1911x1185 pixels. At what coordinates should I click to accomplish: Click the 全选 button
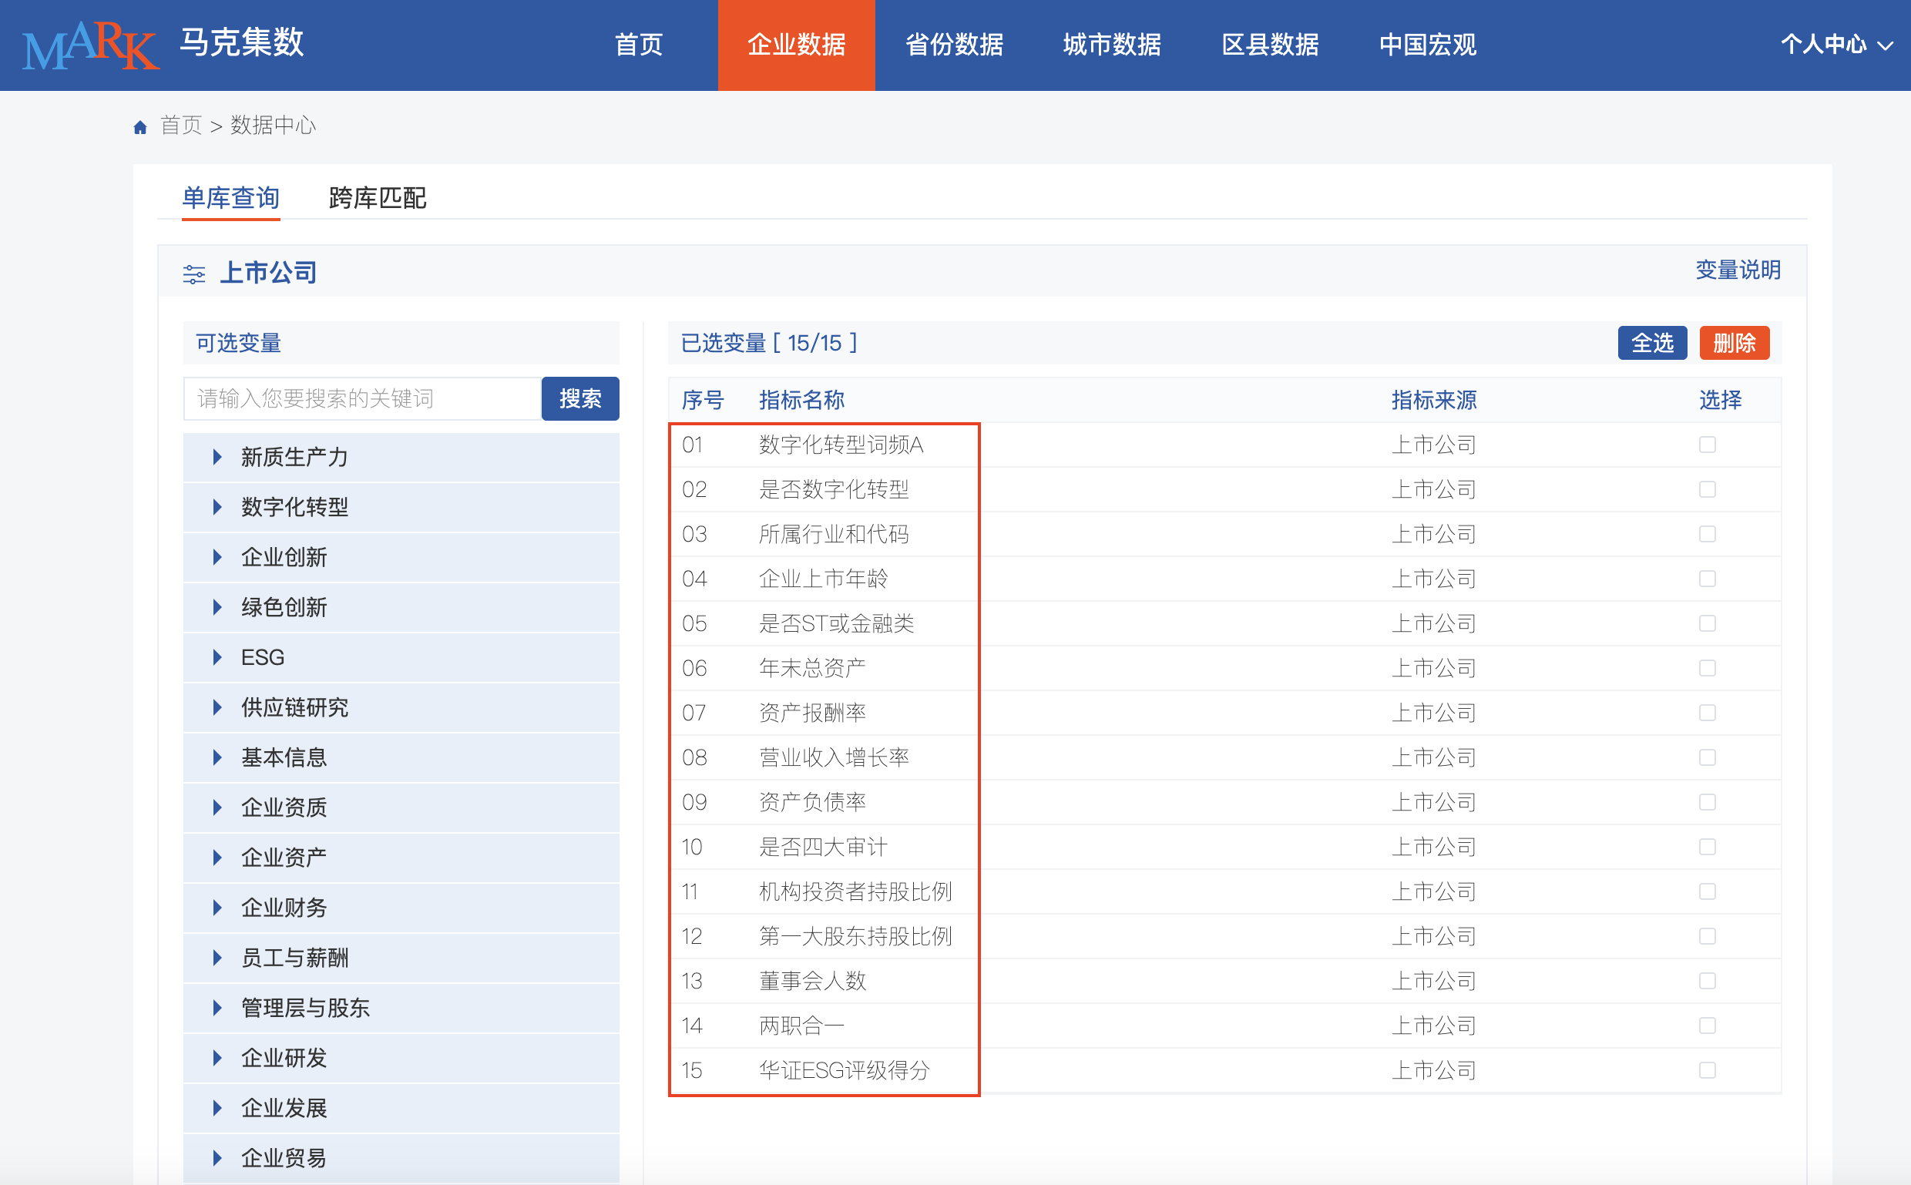tap(1652, 343)
